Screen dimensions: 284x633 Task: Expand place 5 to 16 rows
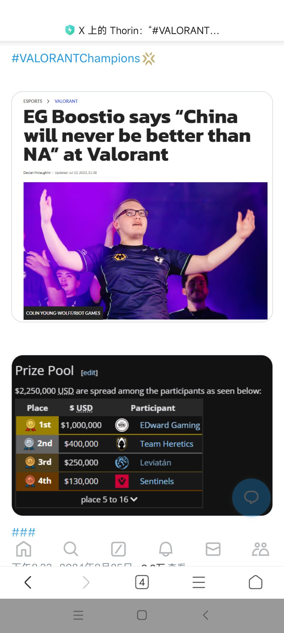pos(109,499)
